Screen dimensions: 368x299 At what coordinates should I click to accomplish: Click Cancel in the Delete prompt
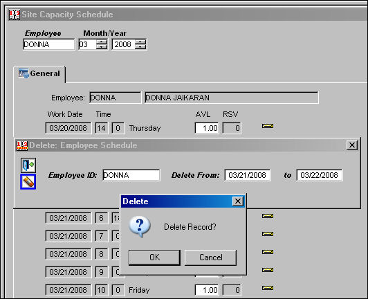[210, 257]
